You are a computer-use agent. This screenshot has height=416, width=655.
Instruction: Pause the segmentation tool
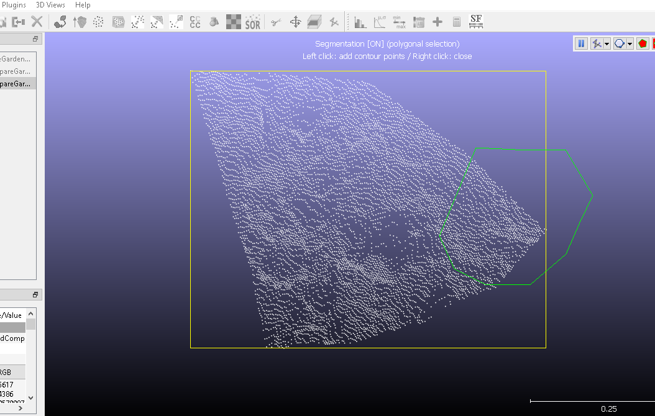(x=581, y=43)
